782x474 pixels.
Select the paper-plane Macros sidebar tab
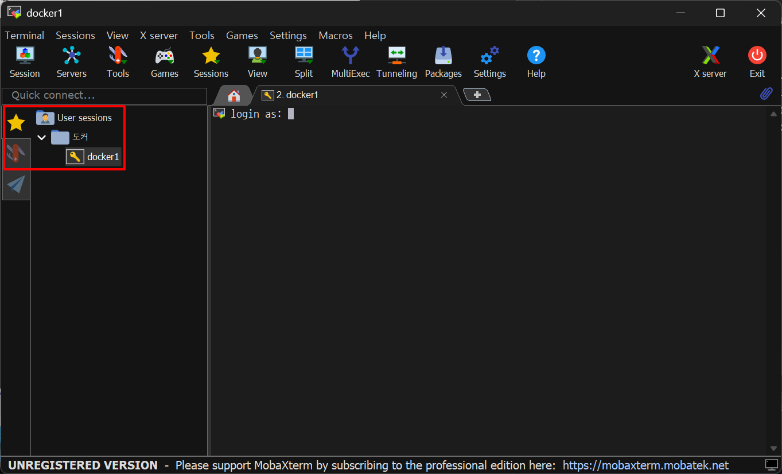tap(16, 184)
